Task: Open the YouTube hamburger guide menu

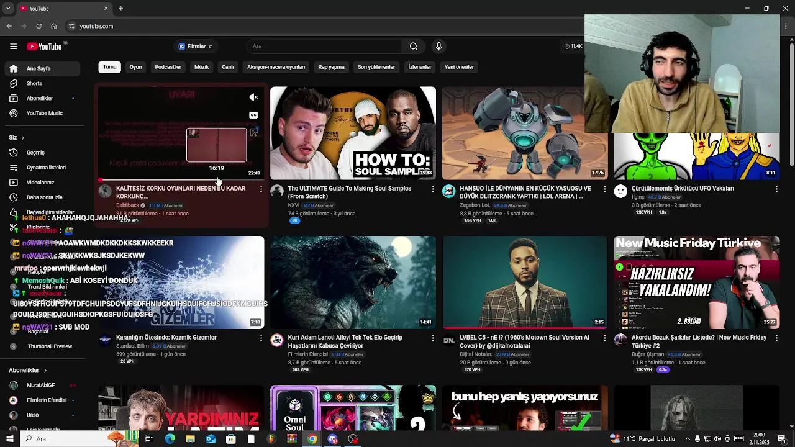Action: pos(13,47)
